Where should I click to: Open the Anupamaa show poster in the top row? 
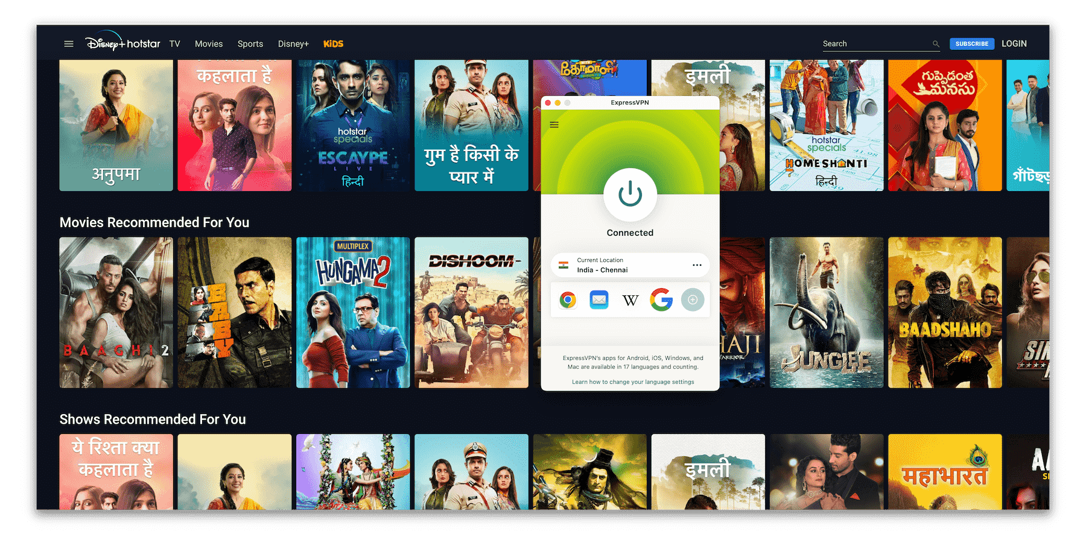[116, 125]
